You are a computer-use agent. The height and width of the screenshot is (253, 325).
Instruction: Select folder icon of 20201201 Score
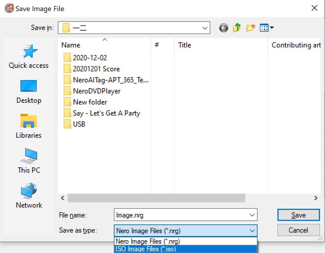tap(67, 69)
